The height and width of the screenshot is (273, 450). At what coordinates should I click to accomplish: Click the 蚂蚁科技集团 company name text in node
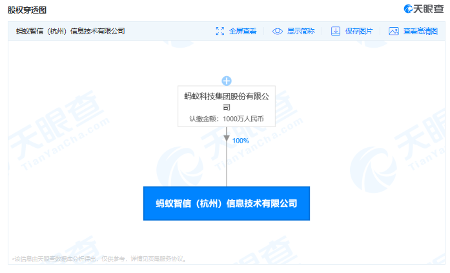tap(226, 101)
